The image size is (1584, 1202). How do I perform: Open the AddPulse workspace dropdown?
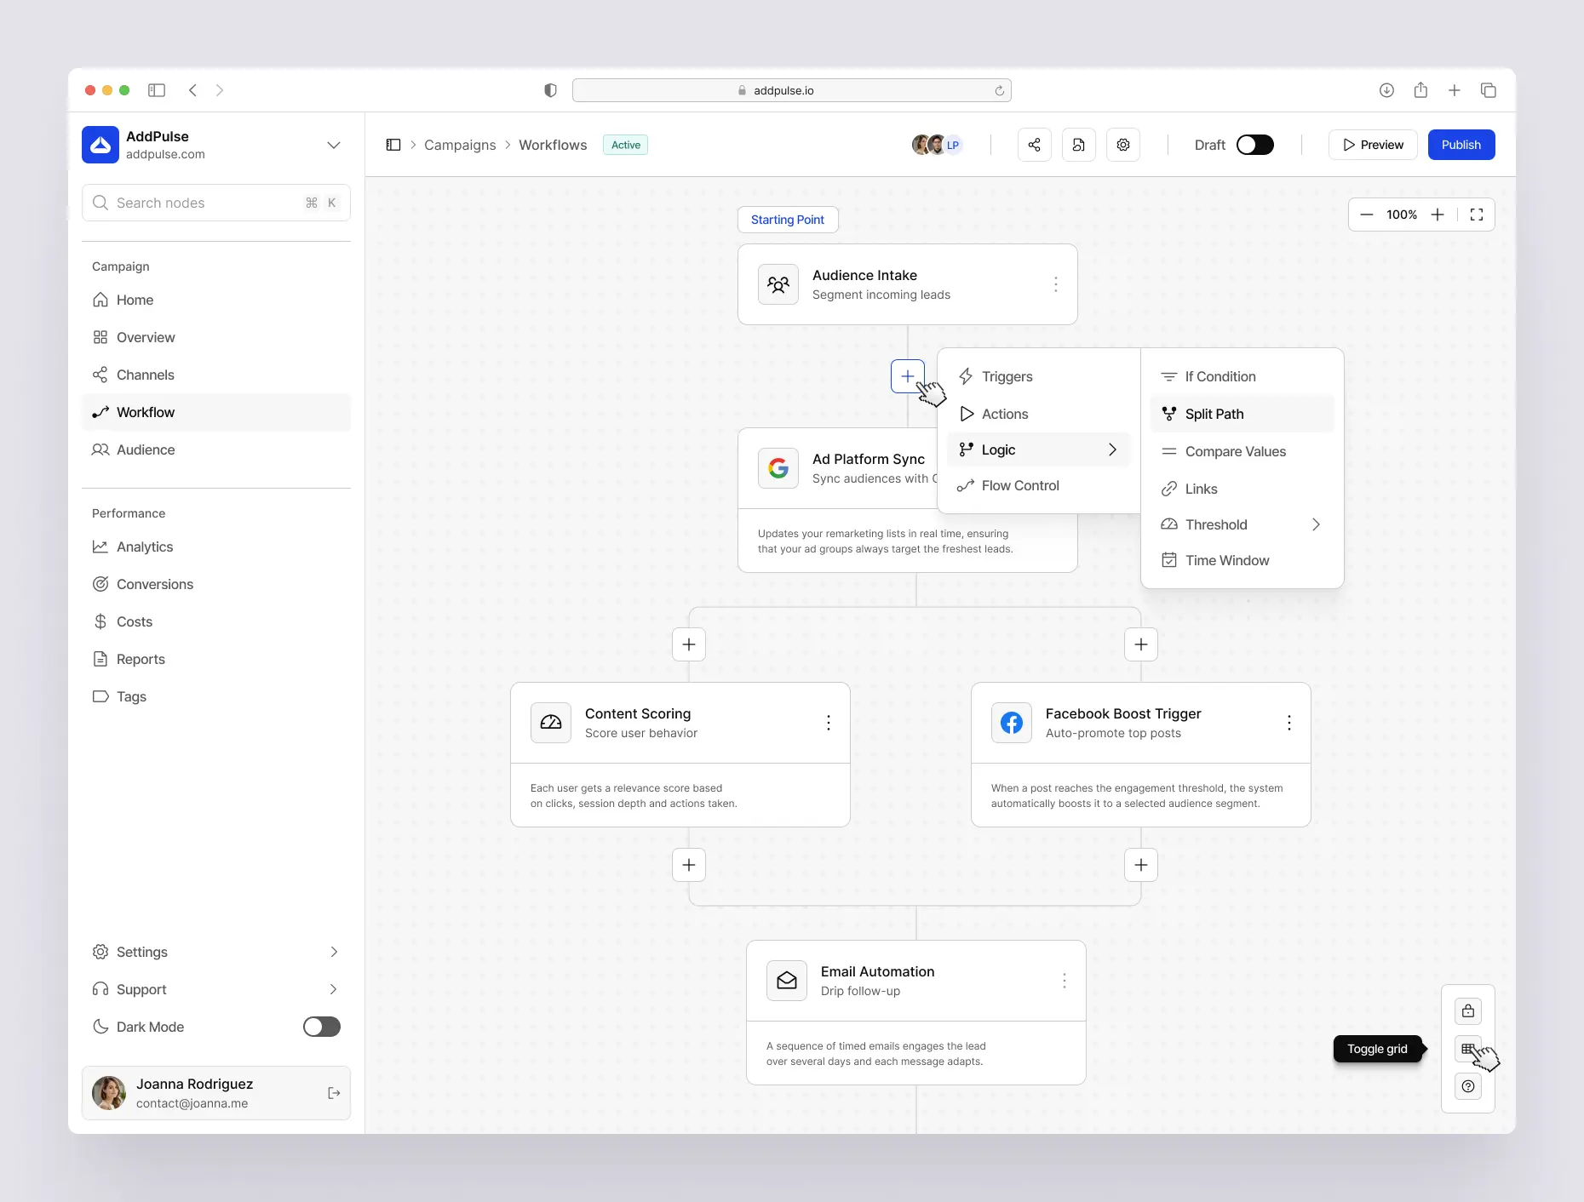pos(334,145)
